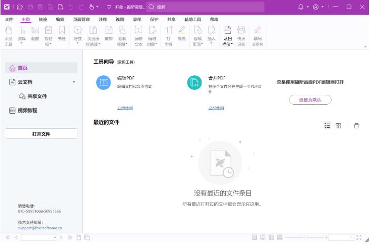Click the Undo arrow in title bar

[x=71, y=7]
